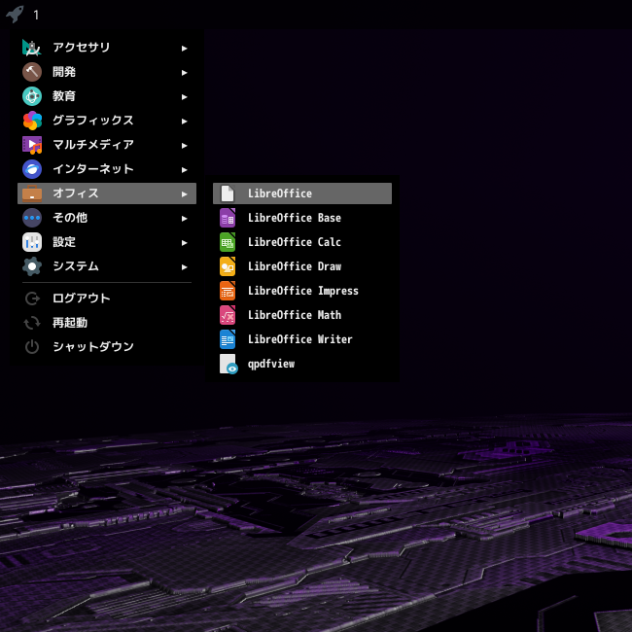
Task: Click the 'LibreOffice Math' text
Action: pos(295,315)
